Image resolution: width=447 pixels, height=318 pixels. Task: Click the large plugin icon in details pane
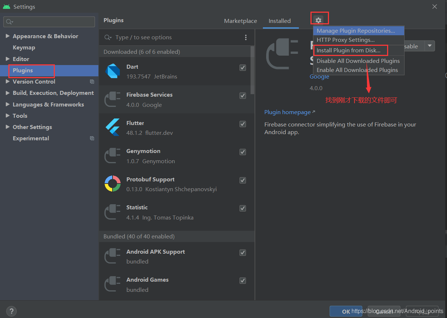282,53
